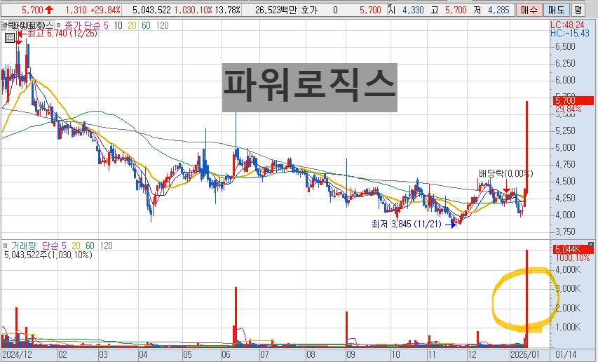Screen dimensions: 598x362
Task: Click the 4,000 price axis label
Action: click(565, 215)
